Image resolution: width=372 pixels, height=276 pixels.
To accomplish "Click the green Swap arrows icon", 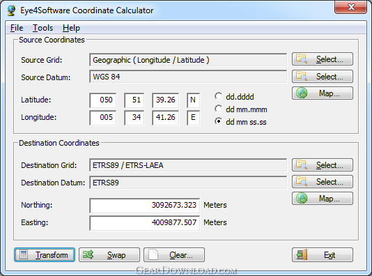I will [88, 254].
